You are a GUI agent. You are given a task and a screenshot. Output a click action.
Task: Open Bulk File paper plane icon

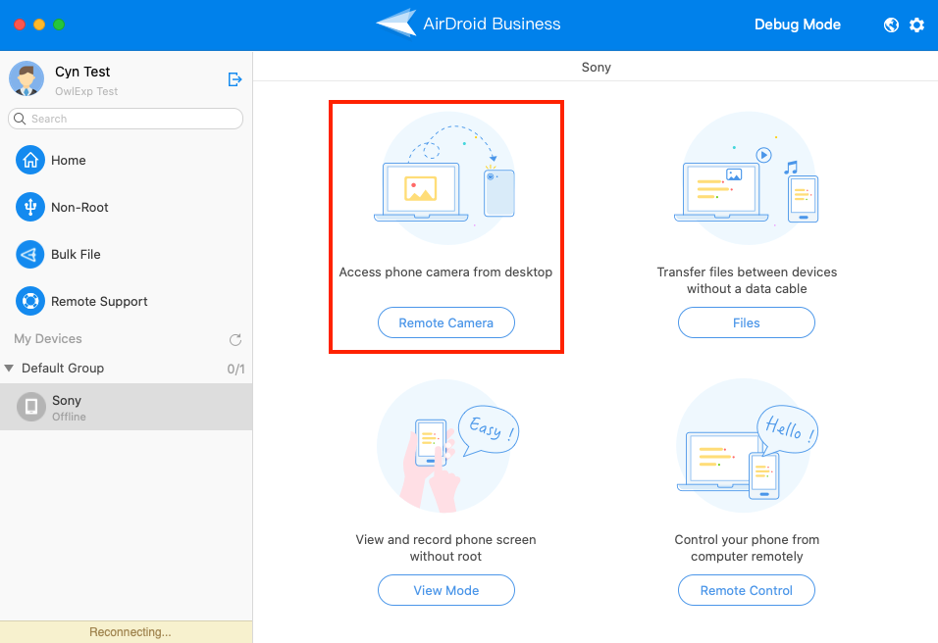click(x=29, y=255)
